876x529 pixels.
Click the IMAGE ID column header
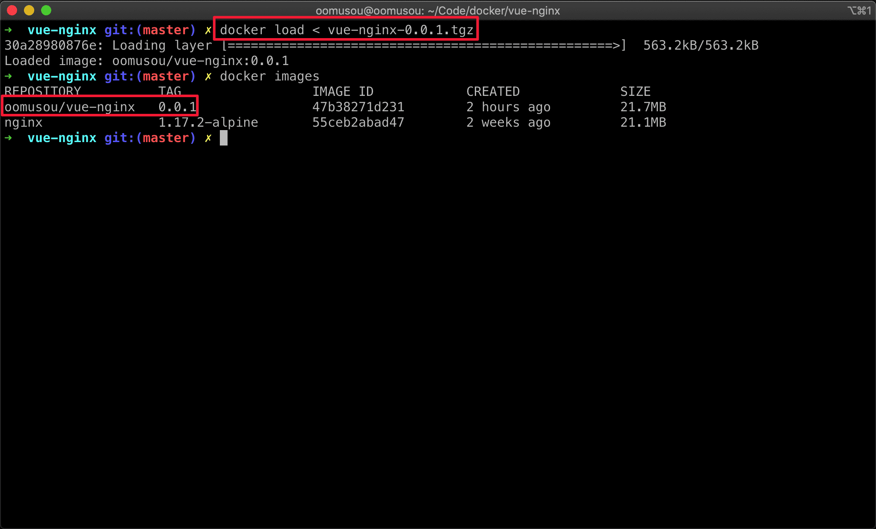click(343, 92)
